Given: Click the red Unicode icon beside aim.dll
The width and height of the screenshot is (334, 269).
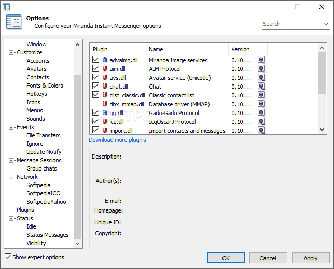Looking at the screenshot, I should (x=105, y=68).
